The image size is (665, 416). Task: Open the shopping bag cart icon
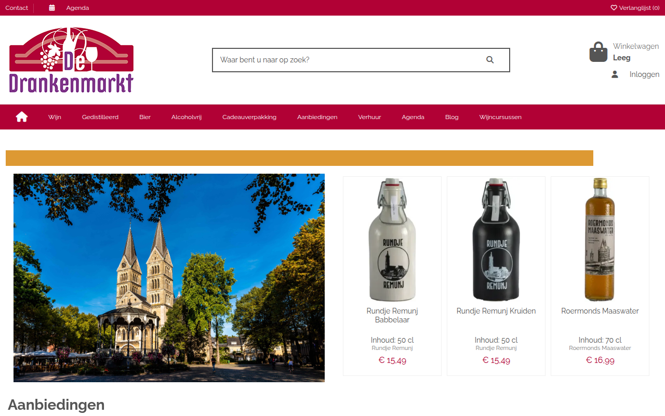[598, 52]
